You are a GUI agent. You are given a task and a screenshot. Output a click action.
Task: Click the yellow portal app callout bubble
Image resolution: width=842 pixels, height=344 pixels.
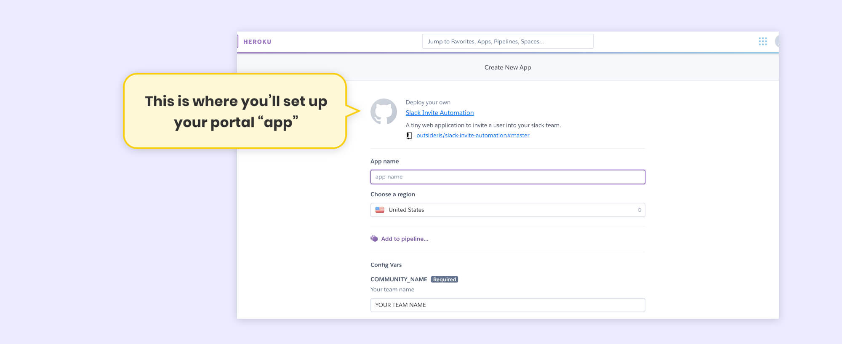[x=235, y=111]
